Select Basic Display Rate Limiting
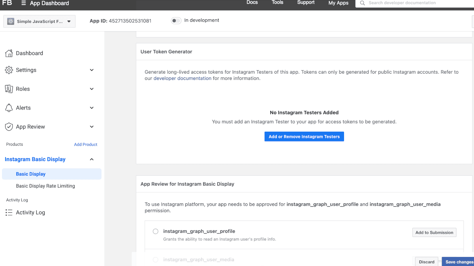Screen dimensions: 474x266 point(45,186)
